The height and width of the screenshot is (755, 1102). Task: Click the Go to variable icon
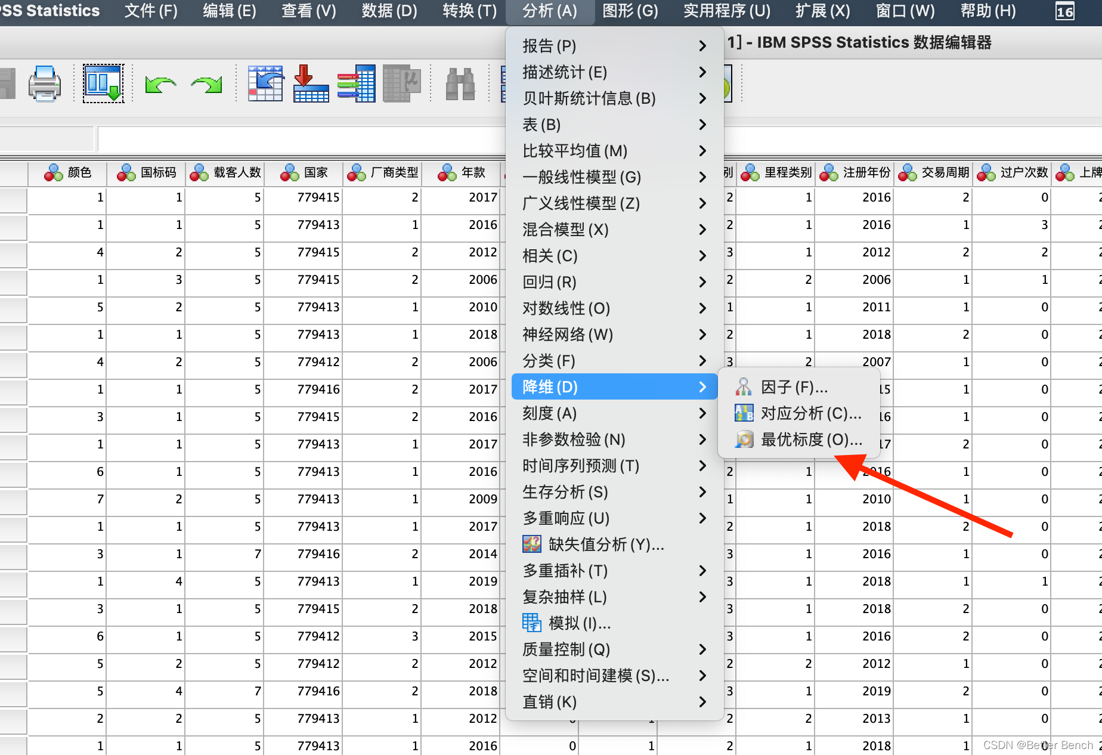coord(311,83)
